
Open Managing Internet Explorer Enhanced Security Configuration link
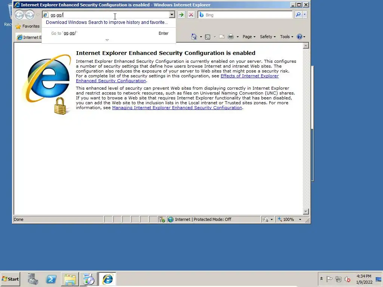[177, 108]
